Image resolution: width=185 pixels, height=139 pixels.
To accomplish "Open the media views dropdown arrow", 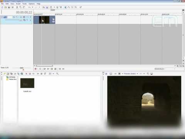I will click(x=53, y=74).
